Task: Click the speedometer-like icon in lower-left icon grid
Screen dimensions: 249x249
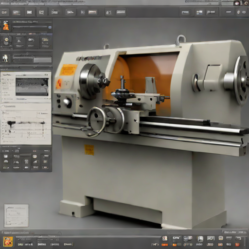Action: pyautogui.click(x=6, y=161)
